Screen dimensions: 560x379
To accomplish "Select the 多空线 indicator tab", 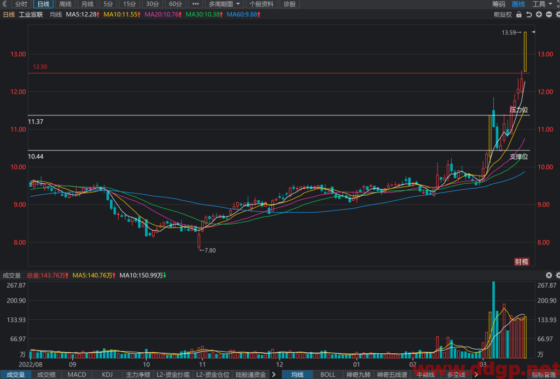I will point(456,375).
